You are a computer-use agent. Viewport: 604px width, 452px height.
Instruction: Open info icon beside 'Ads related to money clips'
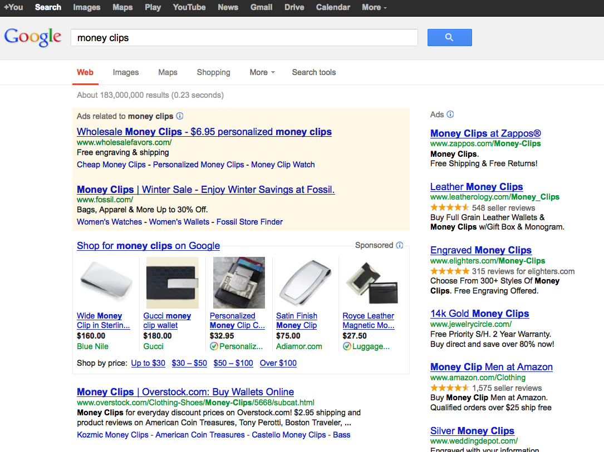[x=179, y=116]
